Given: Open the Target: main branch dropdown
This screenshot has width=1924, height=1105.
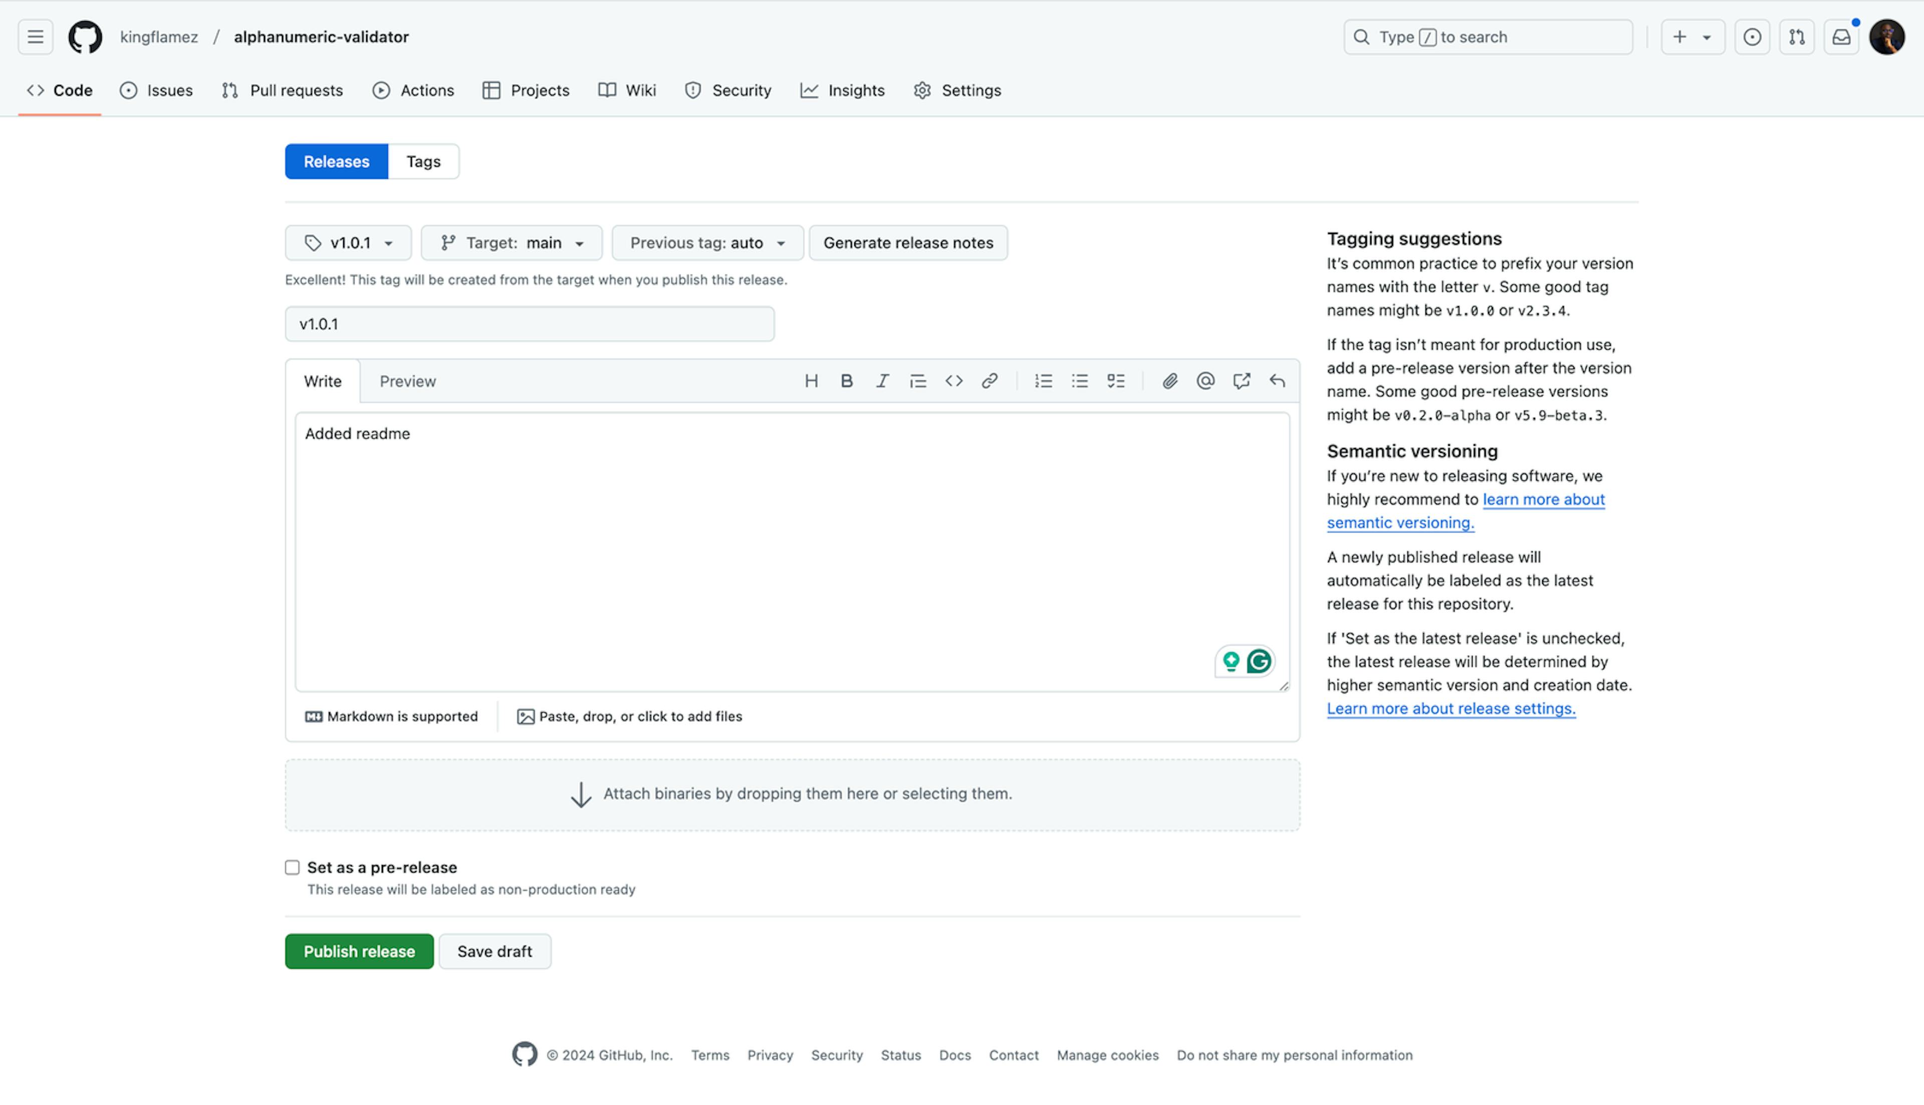Looking at the screenshot, I should 512,243.
